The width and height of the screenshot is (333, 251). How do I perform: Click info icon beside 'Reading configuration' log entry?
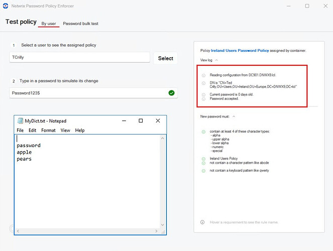[203, 75]
